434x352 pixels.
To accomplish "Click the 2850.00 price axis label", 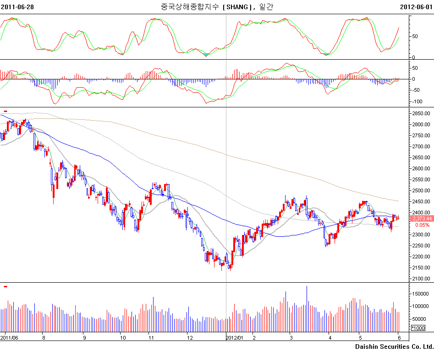I will (x=420, y=113).
